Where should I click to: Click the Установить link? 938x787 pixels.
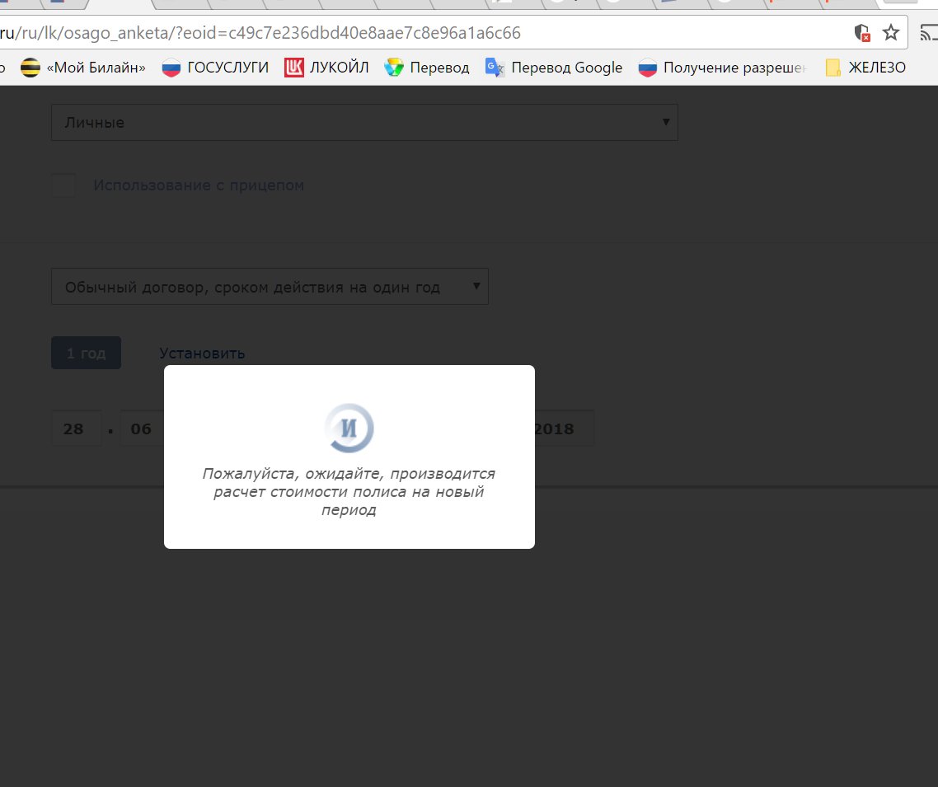202,354
